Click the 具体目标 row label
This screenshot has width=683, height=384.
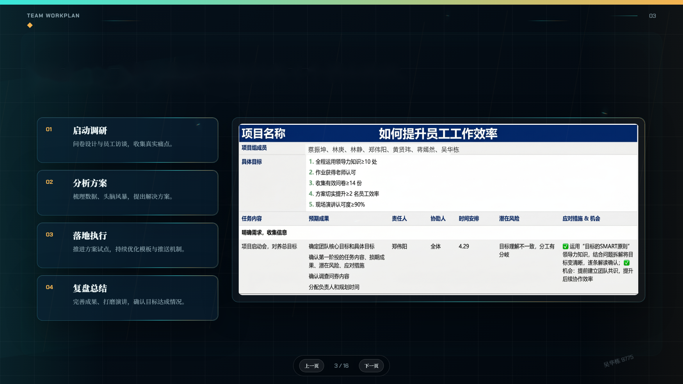pyautogui.click(x=252, y=162)
